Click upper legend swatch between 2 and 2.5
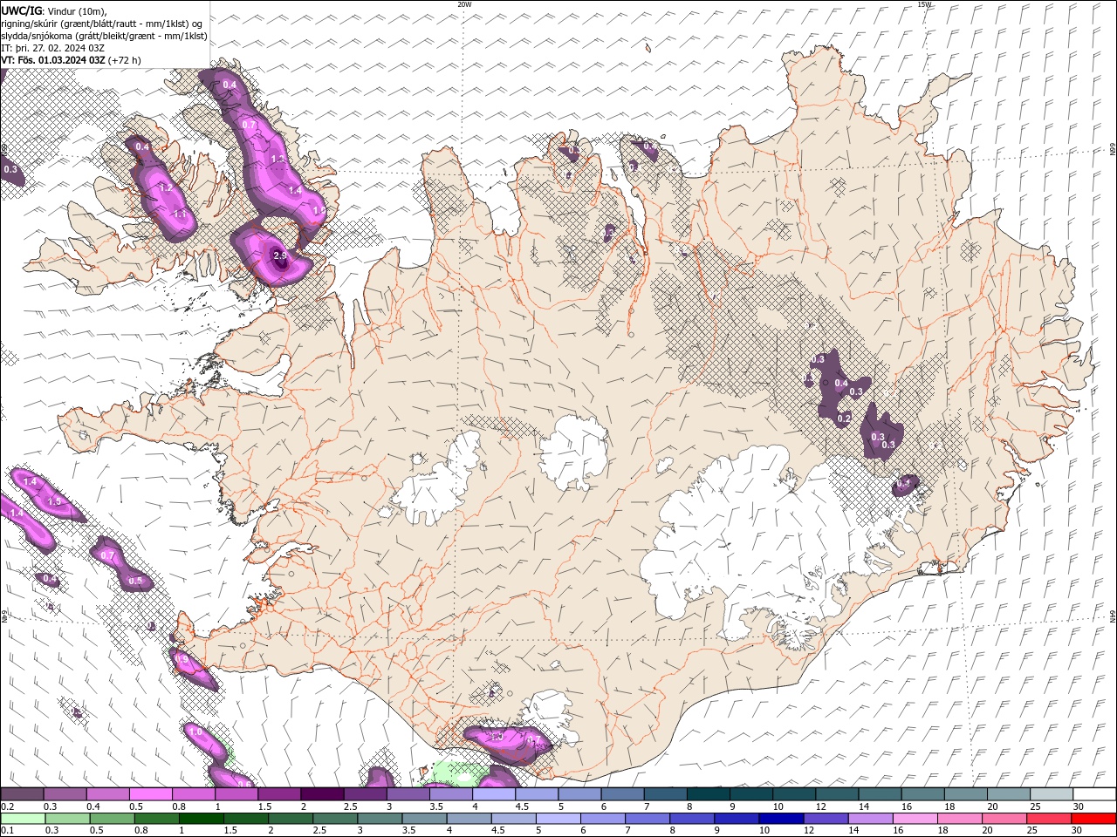This screenshot has height=837, width=1117. point(321,794)
